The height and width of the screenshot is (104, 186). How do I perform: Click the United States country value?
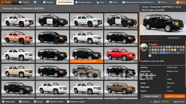point(172,67)
